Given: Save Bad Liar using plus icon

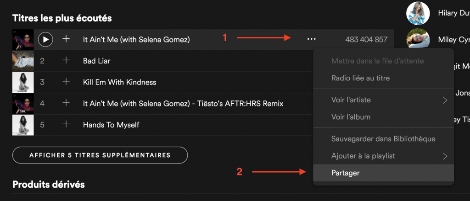Looking at the screenshot, I should 66,60.
